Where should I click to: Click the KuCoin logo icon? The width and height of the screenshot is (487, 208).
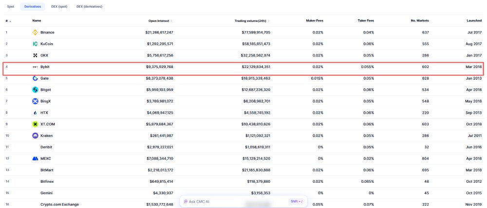(x=35, y=44)
